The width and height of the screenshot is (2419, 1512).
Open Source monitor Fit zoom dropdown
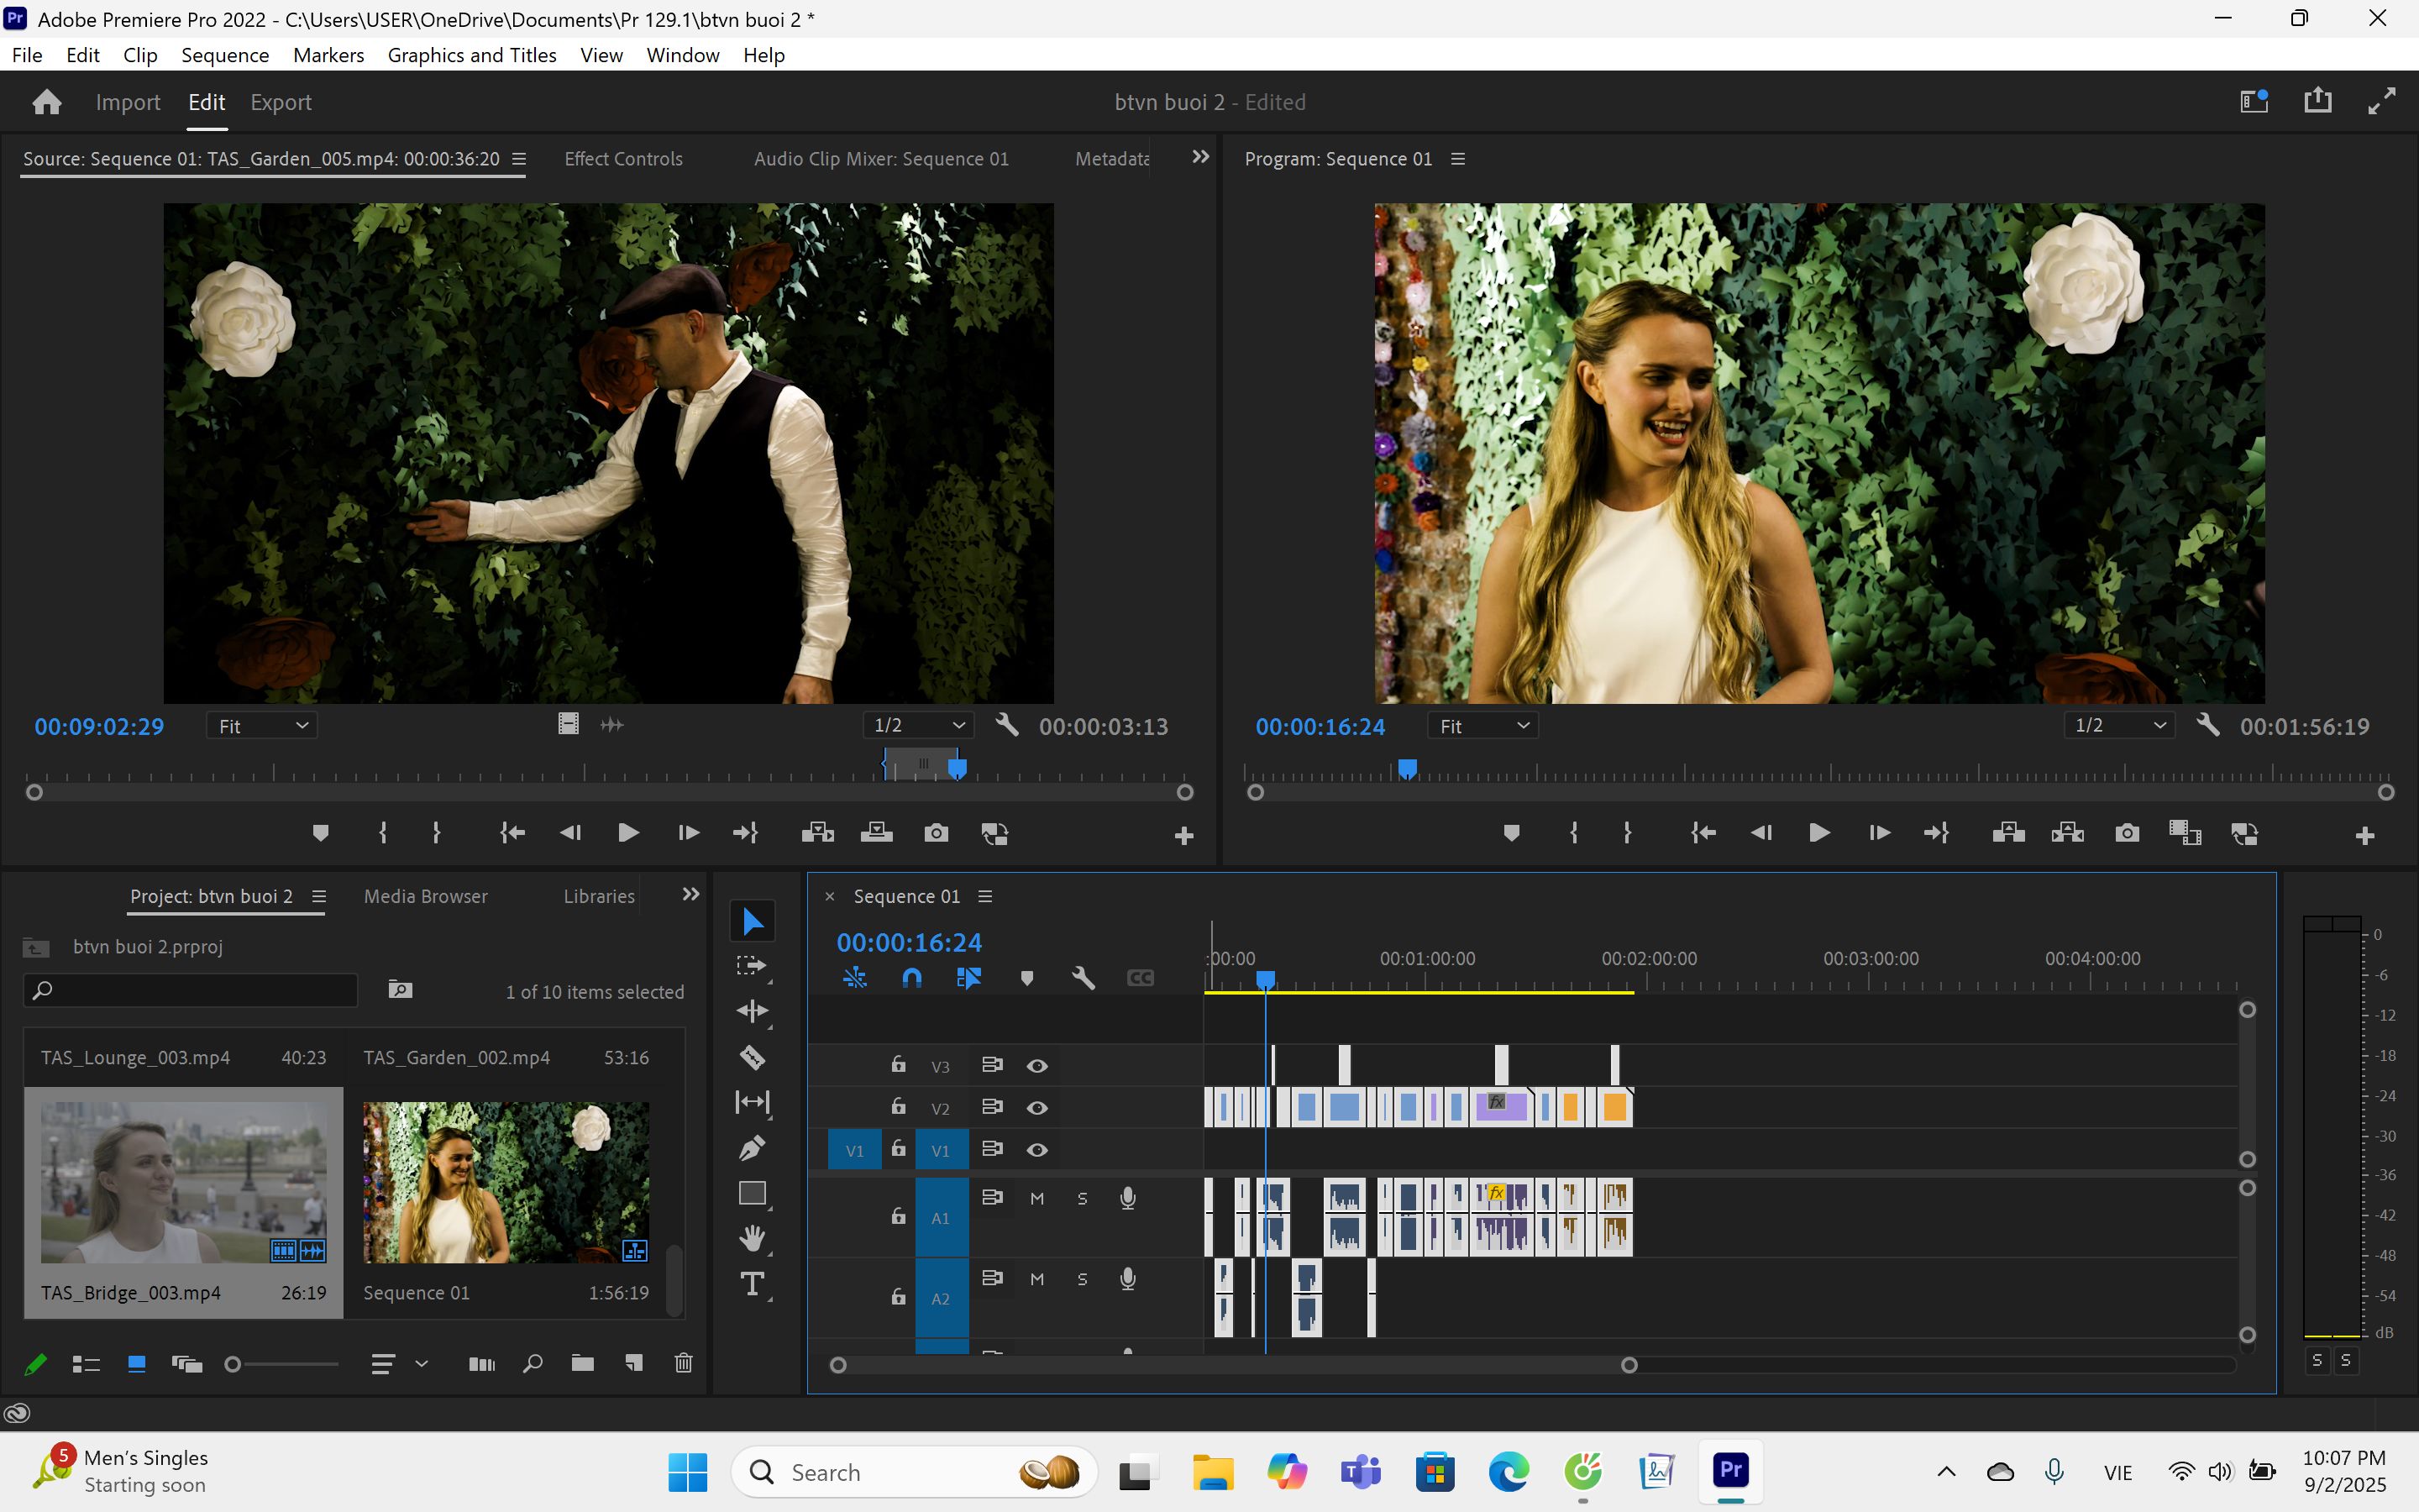(262, 726)
